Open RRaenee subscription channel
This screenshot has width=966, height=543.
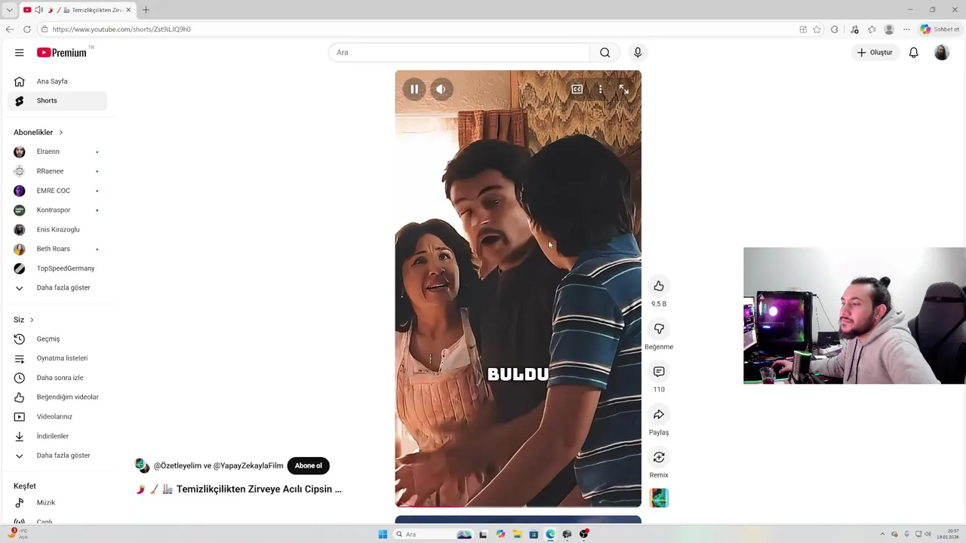(x=57, y=171)
